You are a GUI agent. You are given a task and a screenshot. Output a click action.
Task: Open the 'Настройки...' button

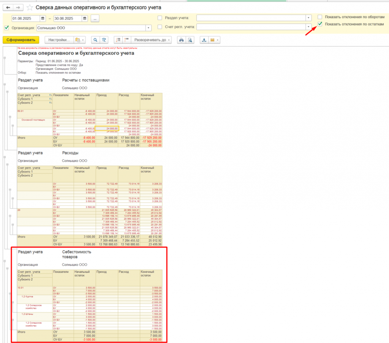tap(59, 40)
